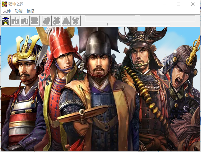Image resolution: width=201 pixels, height=152 pixels.
Task: Open the 情报 menu
Action: [30, 11]
